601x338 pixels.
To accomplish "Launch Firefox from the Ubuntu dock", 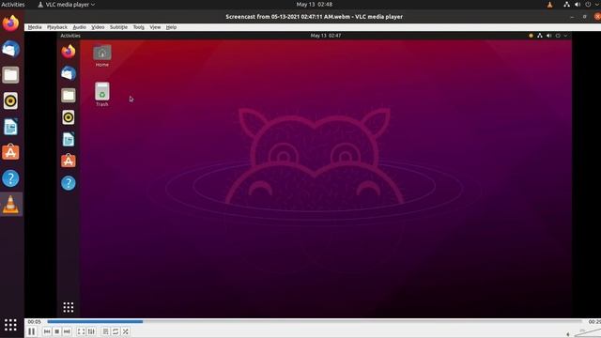I will (x=10, y=23).
